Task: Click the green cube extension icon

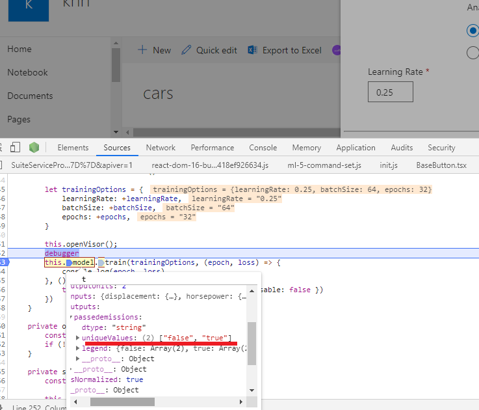Action: (34, 148)
